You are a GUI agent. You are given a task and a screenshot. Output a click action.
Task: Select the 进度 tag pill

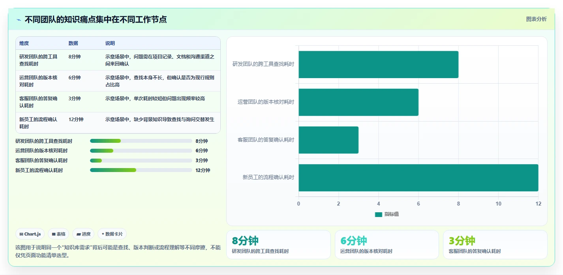pos(83,234)
